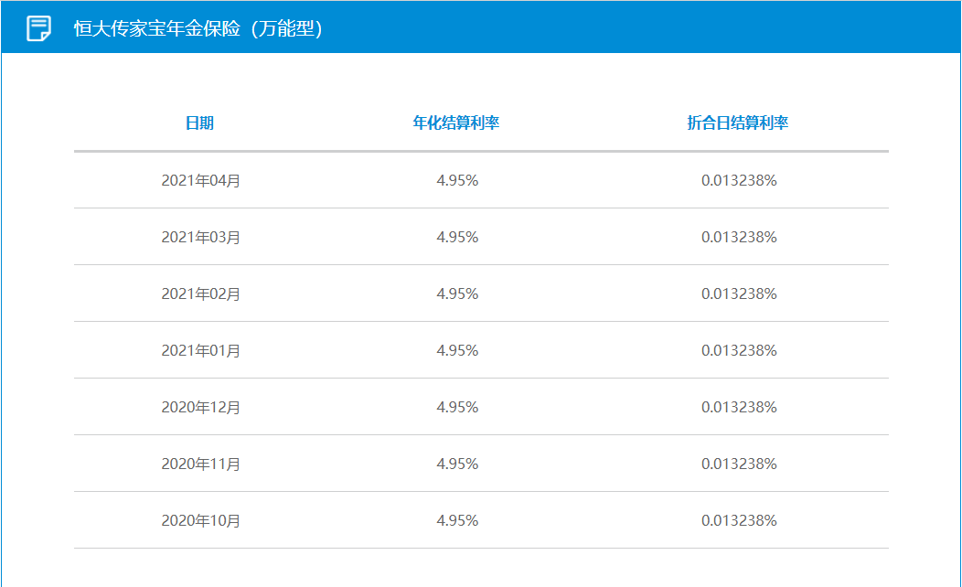Select the 2021年03月 date cell
Image resolution: width=962 pixels, height=587 pixels.
(200, 238)
